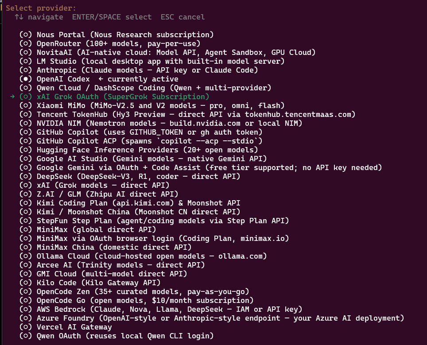Choose Vercel AI Gateway option

point(66,327)
